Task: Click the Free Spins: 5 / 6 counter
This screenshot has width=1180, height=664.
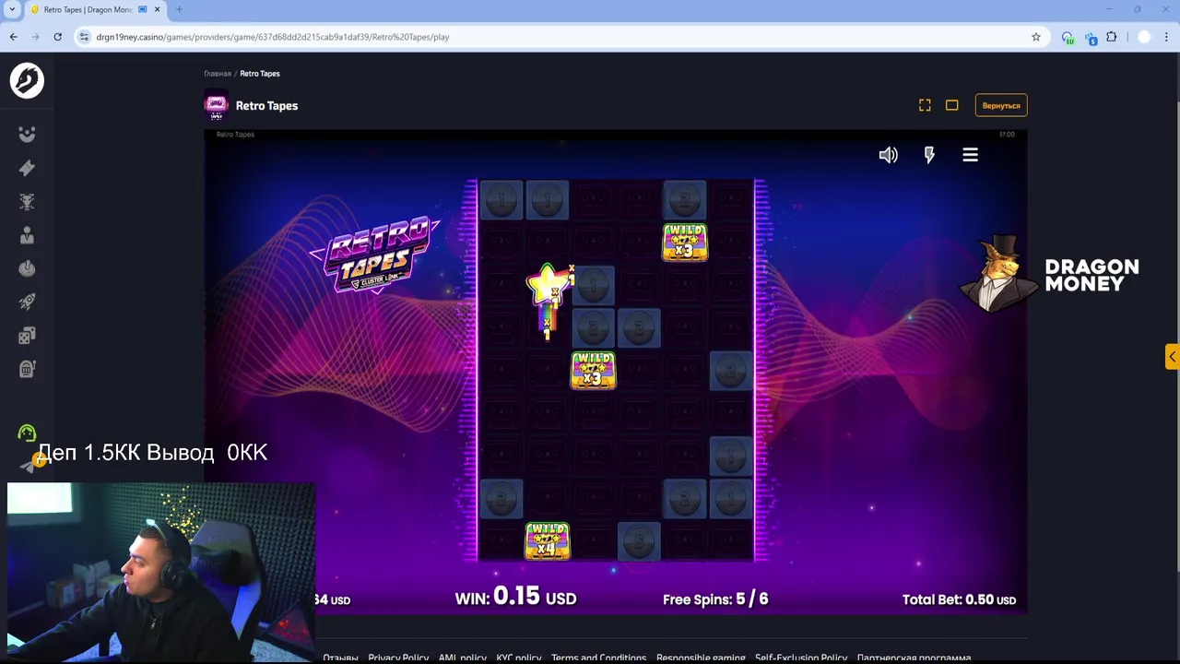Action: pos(715,599)
